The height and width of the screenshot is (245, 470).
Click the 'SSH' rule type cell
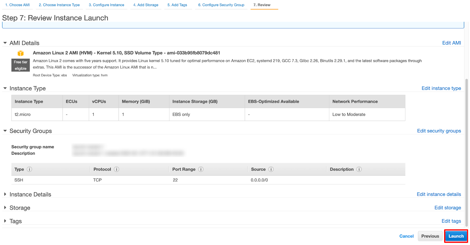[19, 180]
